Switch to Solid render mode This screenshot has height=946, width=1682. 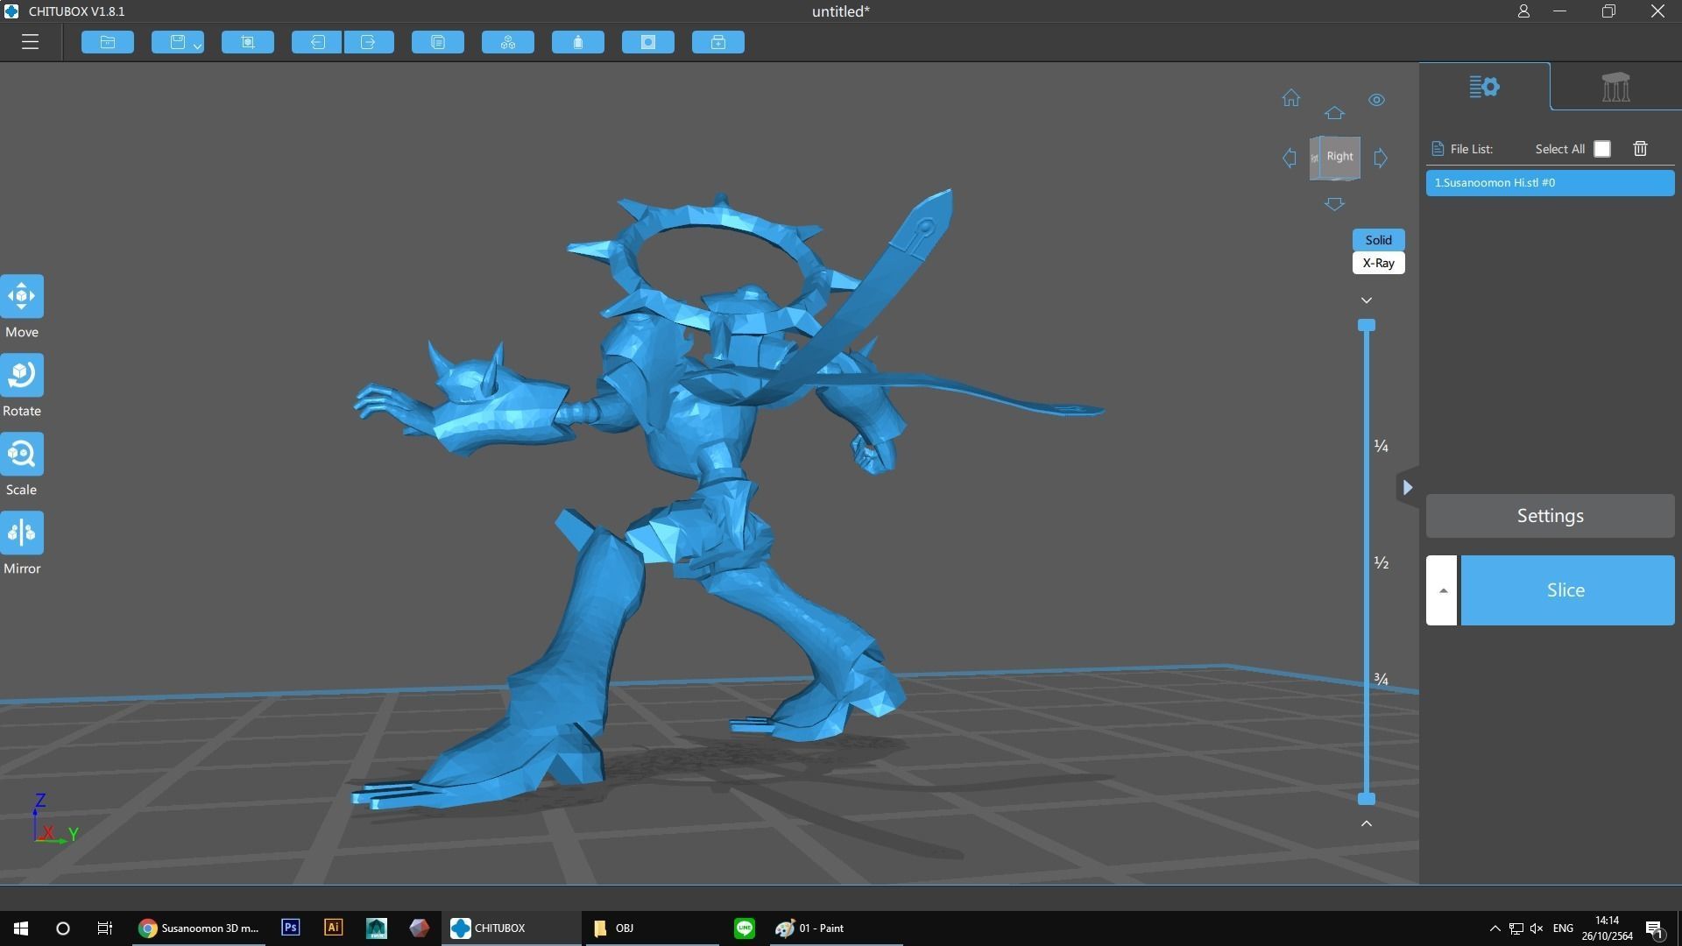tap(1378, 240)
